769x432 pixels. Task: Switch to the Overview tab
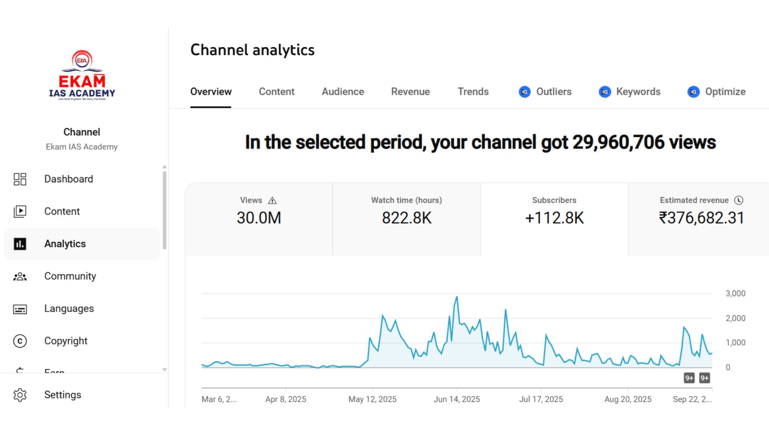[x=211, y=92]
